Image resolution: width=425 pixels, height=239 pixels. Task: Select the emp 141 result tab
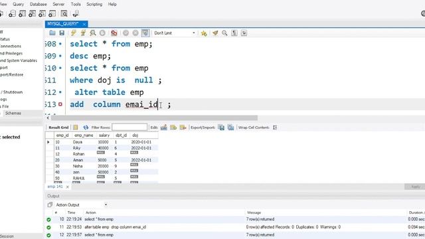point(55,187)
